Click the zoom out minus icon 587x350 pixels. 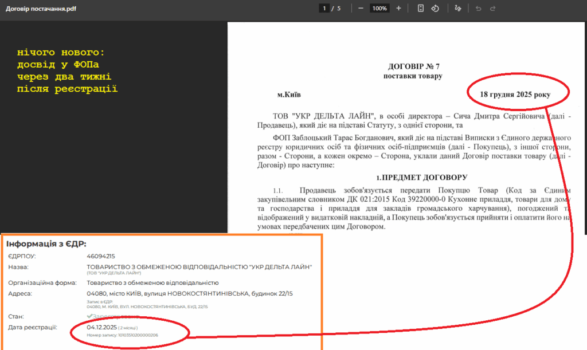point(361,9)
